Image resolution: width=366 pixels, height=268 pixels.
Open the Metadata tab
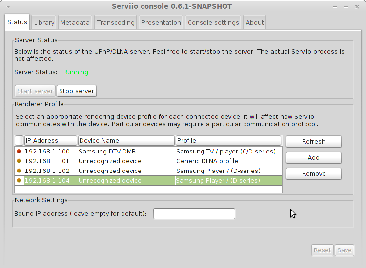(x=75, y=22)
